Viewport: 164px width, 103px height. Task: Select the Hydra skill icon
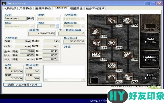coord(127,77)
